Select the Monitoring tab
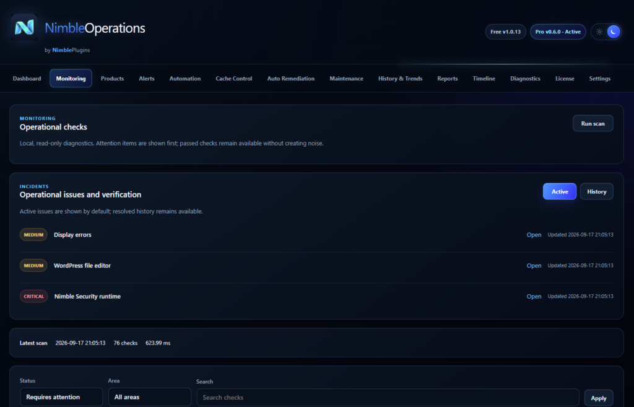634x407 pixels. pos(71,79)
